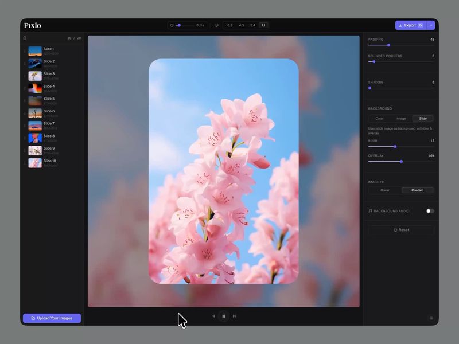Viewport: 459px width, 344px height.
Task: Click the speech bubble icon in the toolbar
Action: [216, 25]
